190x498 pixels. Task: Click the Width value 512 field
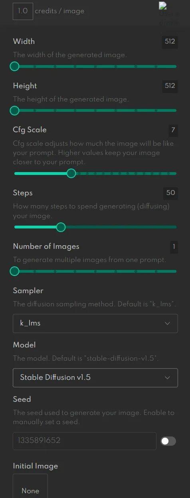coord(170,41)
